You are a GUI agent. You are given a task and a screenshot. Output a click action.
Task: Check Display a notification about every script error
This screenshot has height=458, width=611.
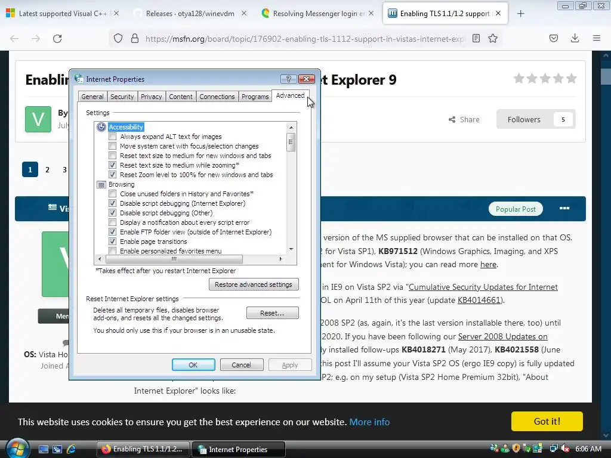click(x=113, y=222)
